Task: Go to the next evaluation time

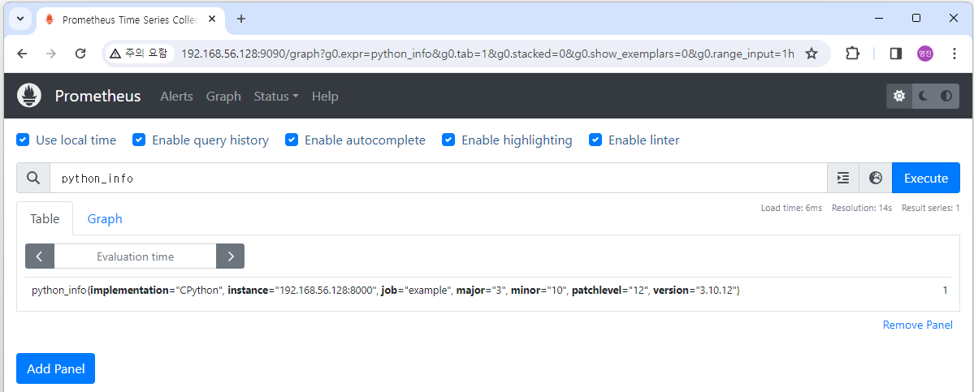Action: point(231,256)
